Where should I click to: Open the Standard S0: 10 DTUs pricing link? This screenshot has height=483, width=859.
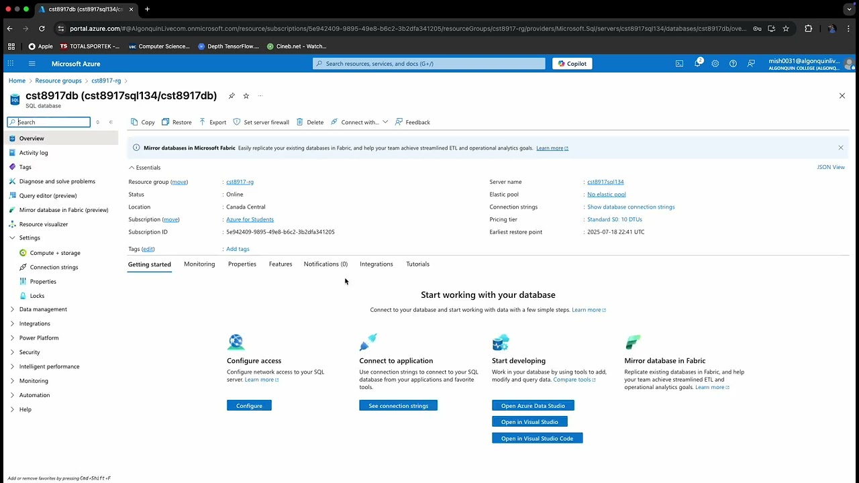(615, 219)
